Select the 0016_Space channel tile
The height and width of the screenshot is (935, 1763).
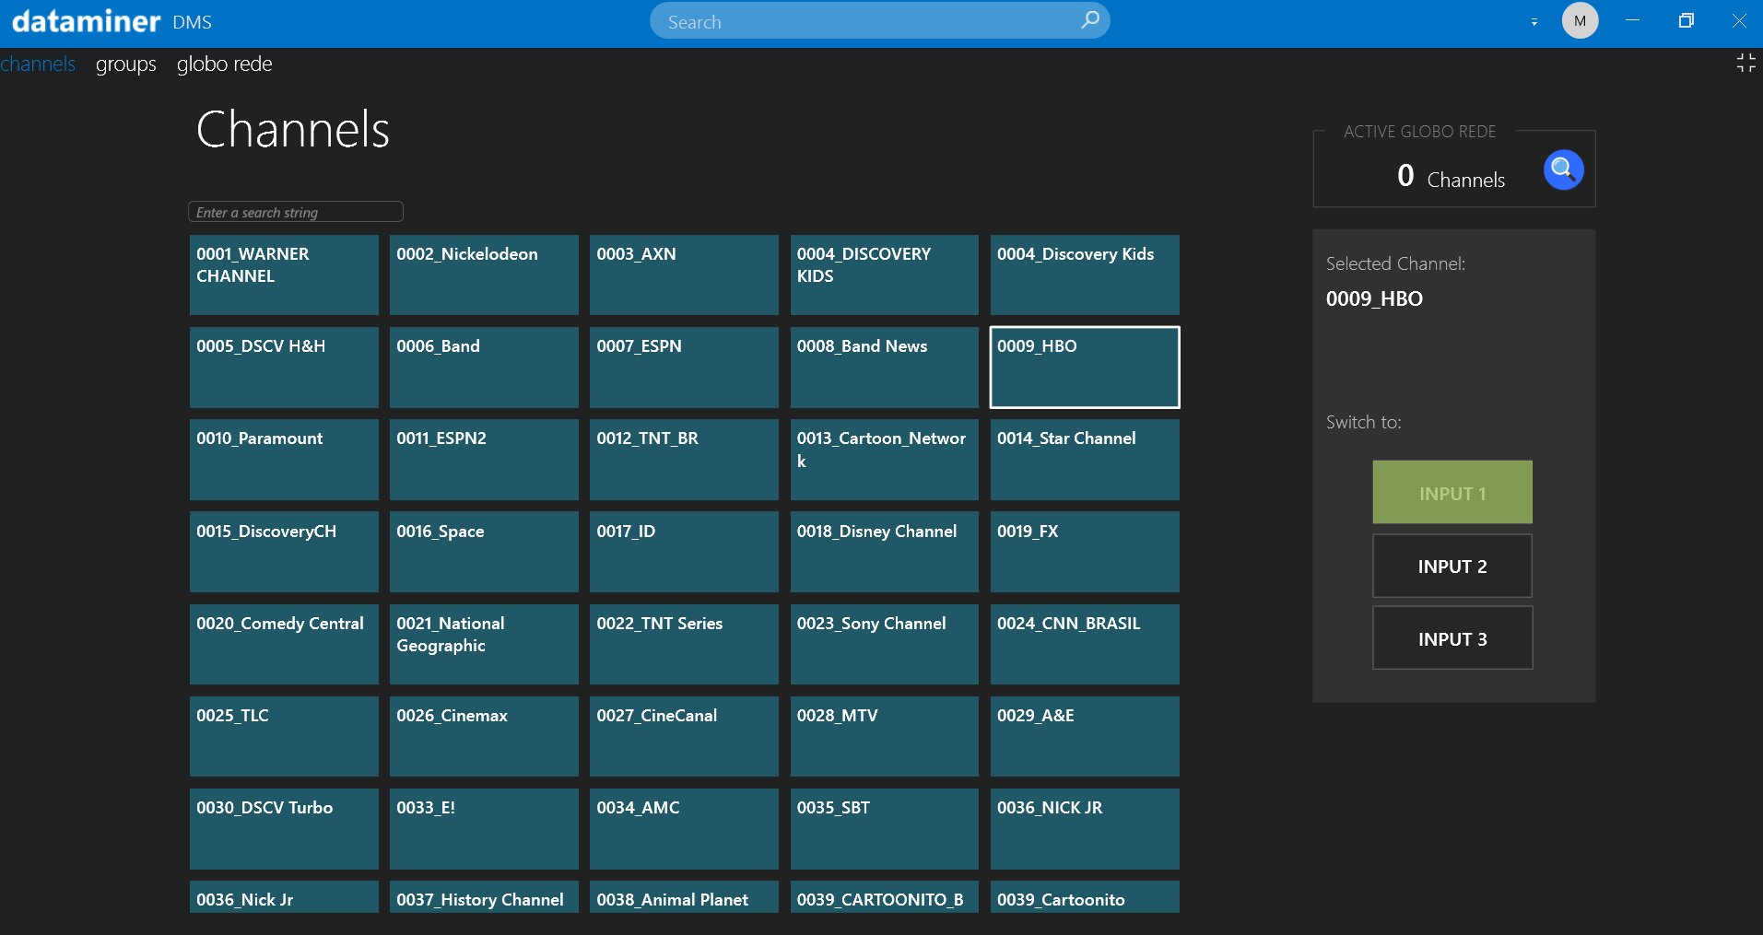point(484,552)
